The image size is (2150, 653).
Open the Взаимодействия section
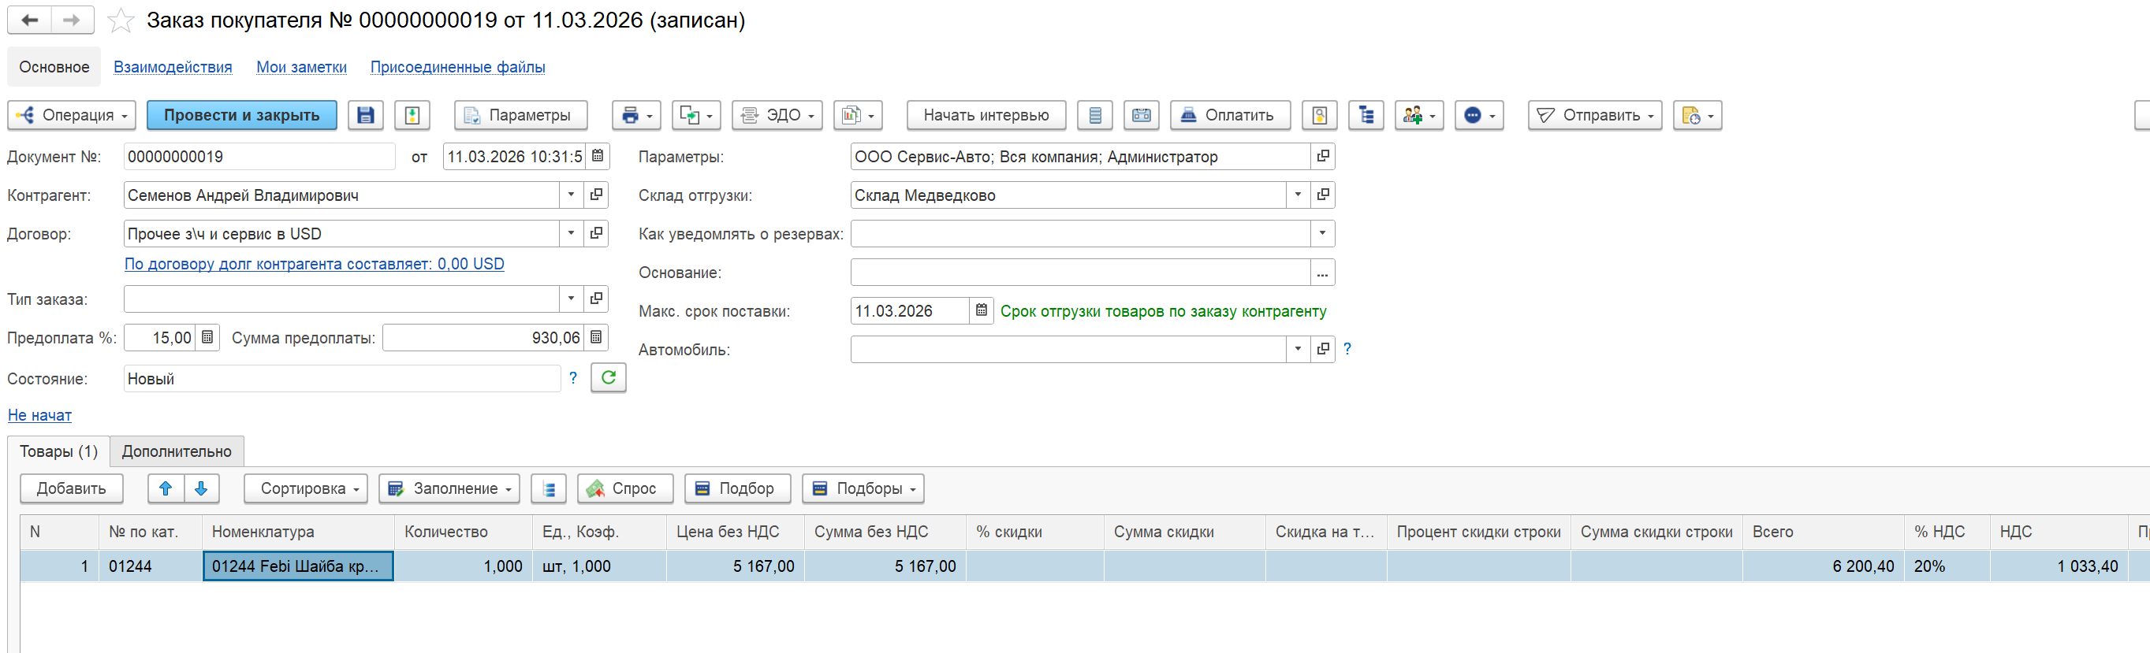click(x=173, y=67)
